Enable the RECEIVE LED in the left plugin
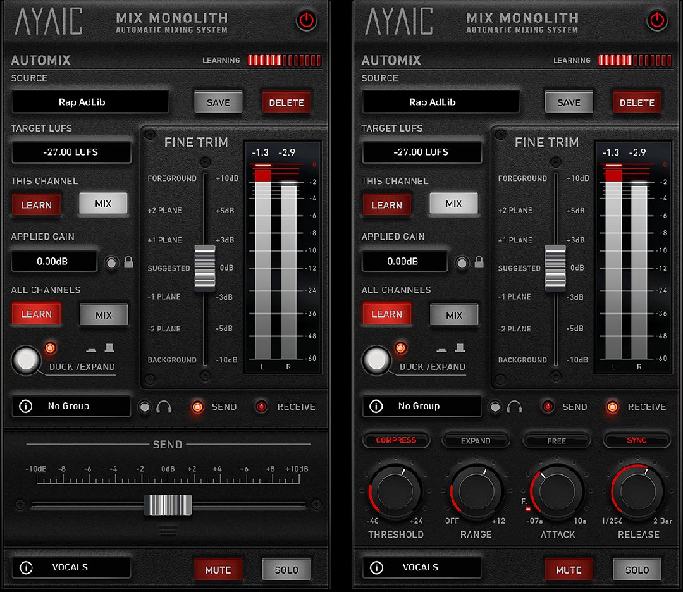The image size is (683, 592). click(261, 407)
